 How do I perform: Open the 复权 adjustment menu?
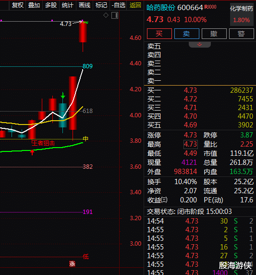tap(17, 5)
